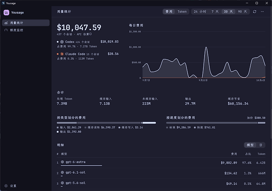Image resolution: width=272 pixels, height=191 pixels.
Task: Click the gpt-6-astra model icon
Action: click(62, 162)
